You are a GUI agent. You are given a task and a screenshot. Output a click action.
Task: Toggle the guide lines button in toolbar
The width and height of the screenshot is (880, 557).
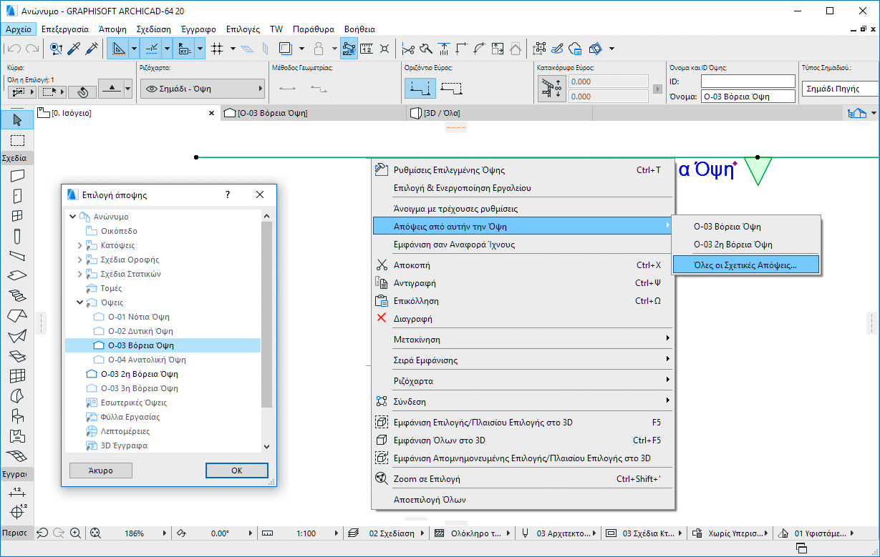pyautogui.click(x=117, y=49)
